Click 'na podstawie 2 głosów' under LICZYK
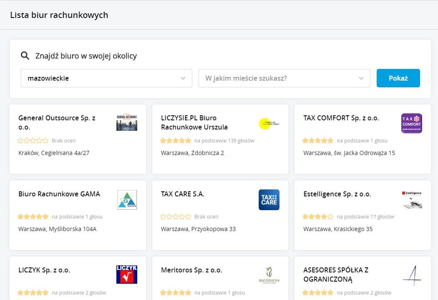438x300 pixels. coord(79,293)
